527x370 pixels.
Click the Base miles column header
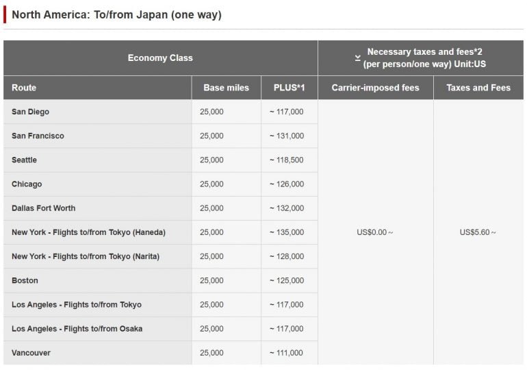[x=226, y=88]
